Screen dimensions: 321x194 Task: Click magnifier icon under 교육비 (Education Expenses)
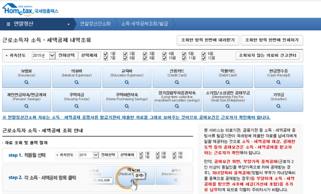(x=127, y=82)
